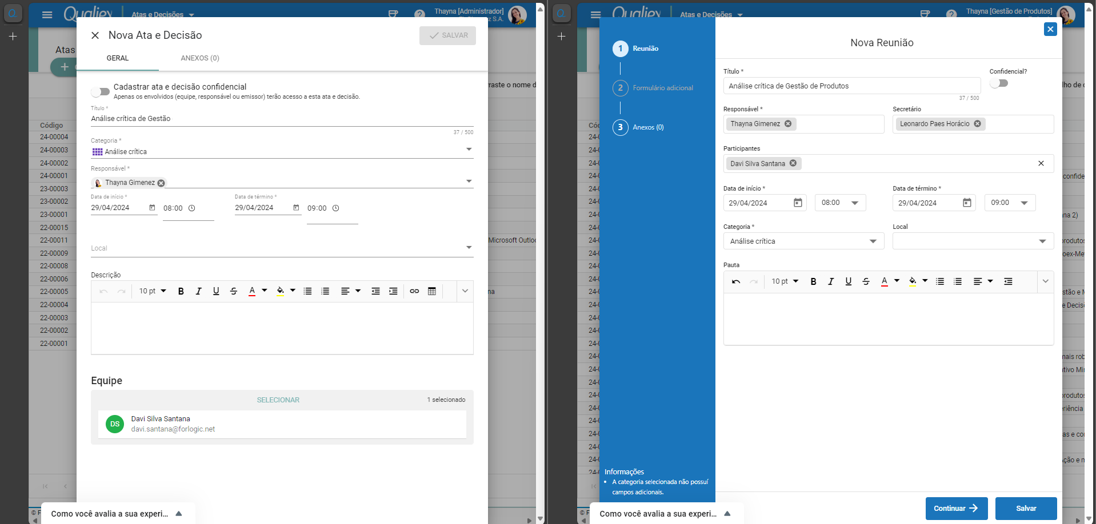Click the Continuar button
Image resolution: width=1096 pixels, height=524 pixels.
click(x=957, y=509)
